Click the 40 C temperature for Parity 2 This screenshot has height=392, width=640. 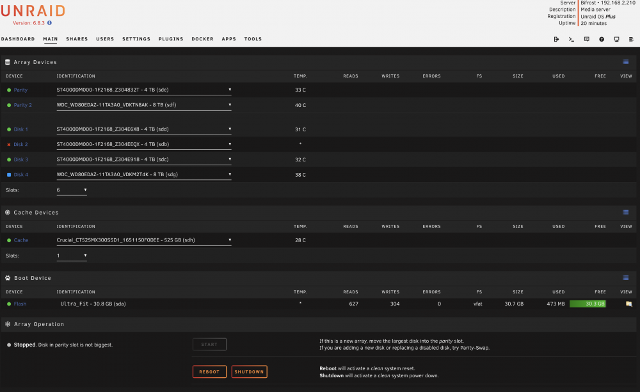300,105
